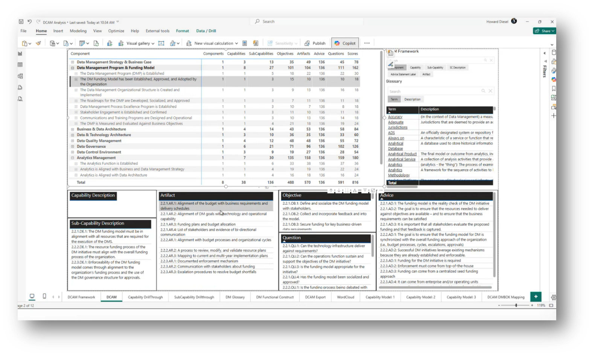Image resolution: width=592 pixels, height=356 pixels.
Task: Click the Undo arrow icon
Action: coord(29,22)
